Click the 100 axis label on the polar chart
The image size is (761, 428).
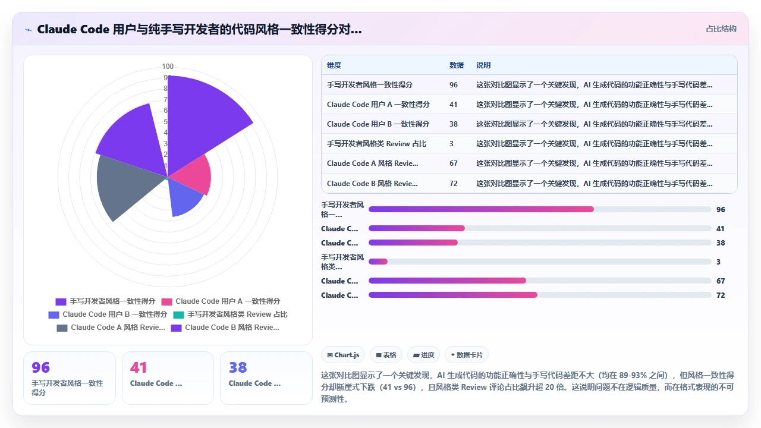[x=168, y=67]
